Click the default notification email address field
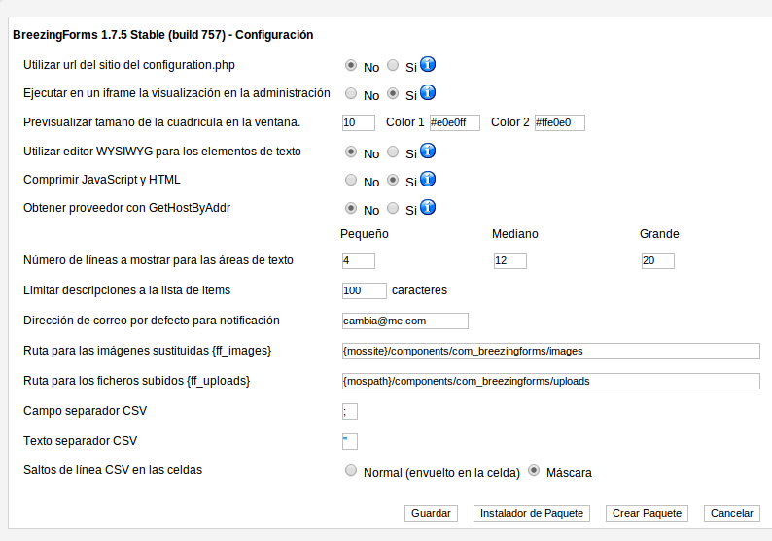Image resolution: width=772 pixels, height=541 pixels. [405, 321]
